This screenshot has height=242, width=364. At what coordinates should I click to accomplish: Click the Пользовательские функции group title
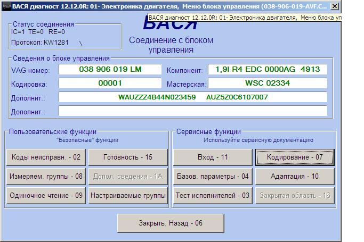point(52,132)
